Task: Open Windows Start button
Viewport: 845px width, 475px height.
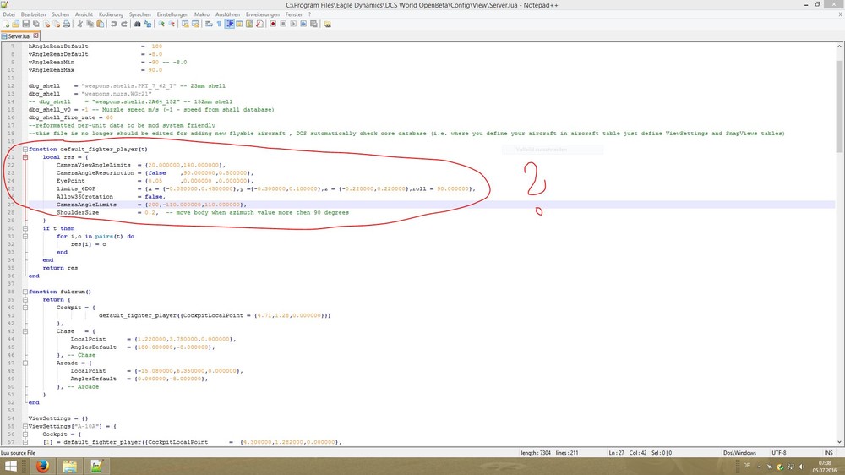Action: 10,467
